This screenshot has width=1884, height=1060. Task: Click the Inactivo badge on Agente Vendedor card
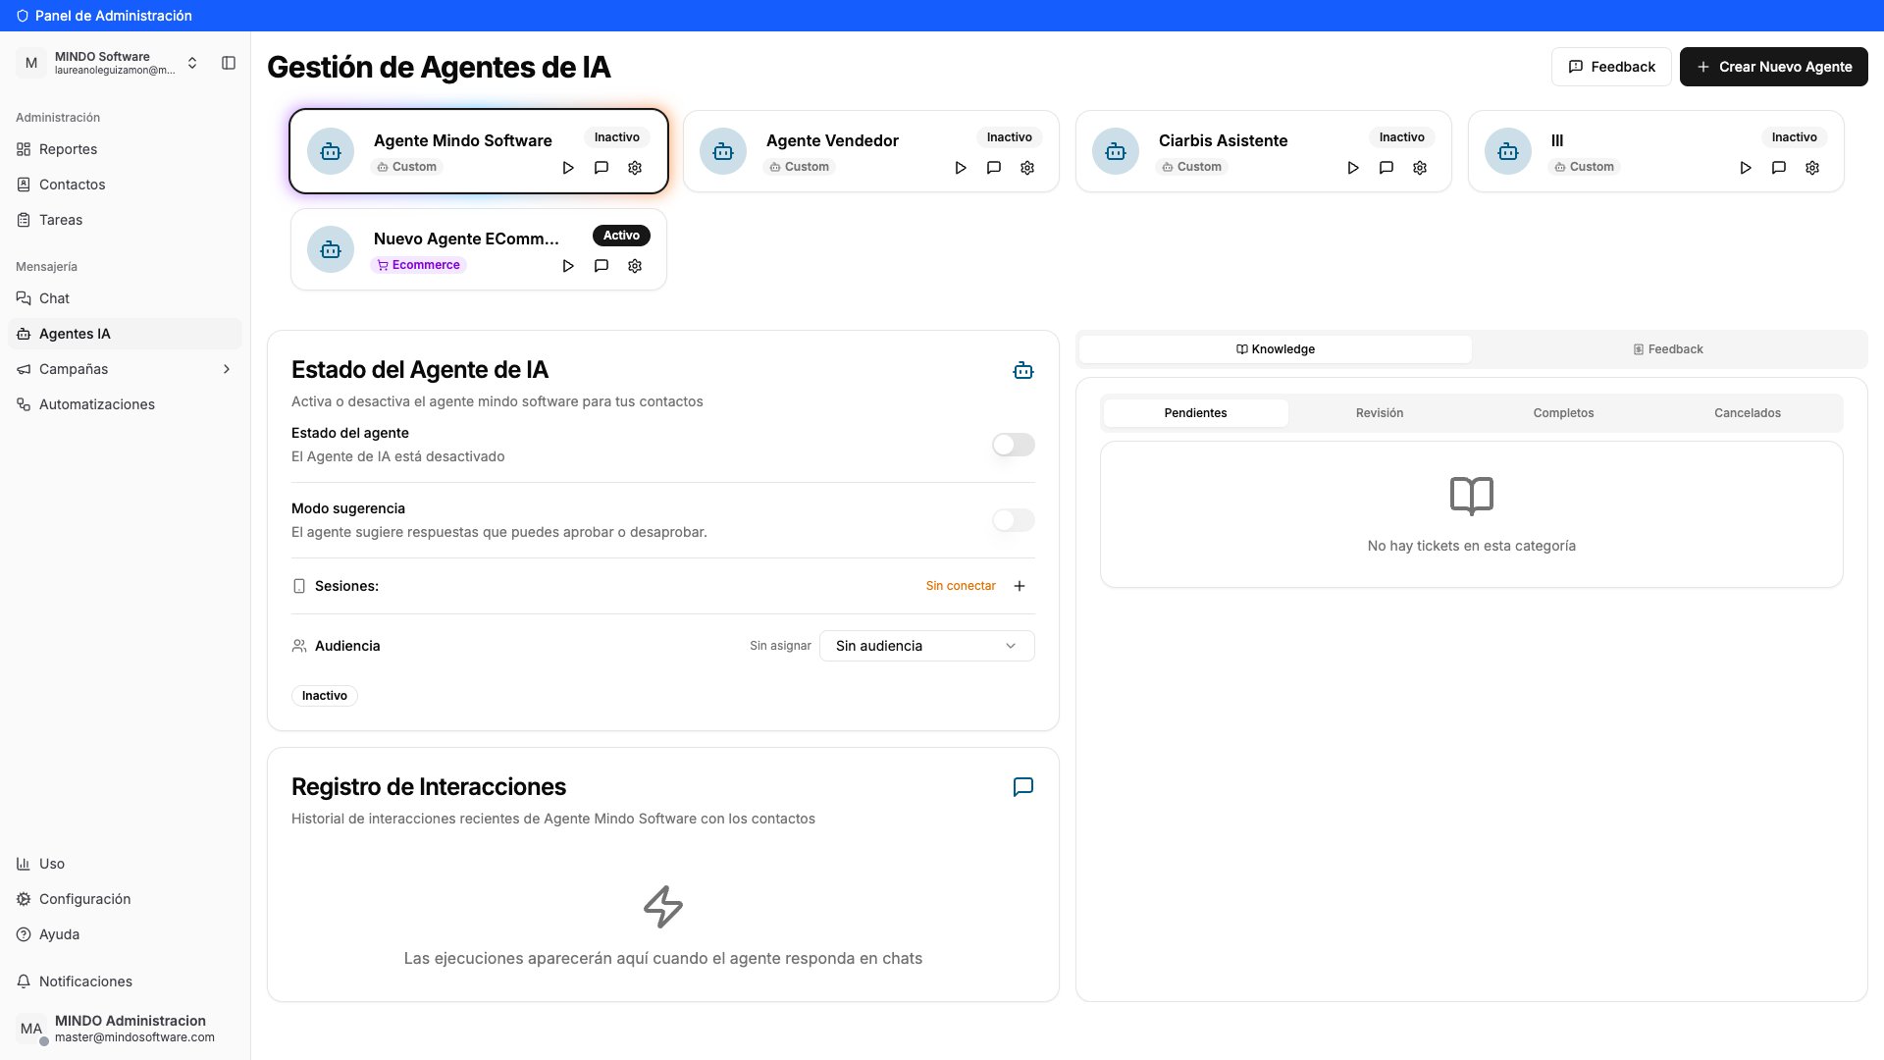click(x=1010, y=137)
